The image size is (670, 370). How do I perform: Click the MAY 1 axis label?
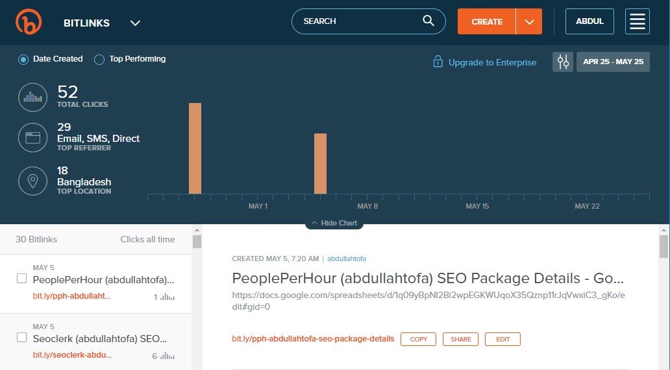click(x=258, y=206)
